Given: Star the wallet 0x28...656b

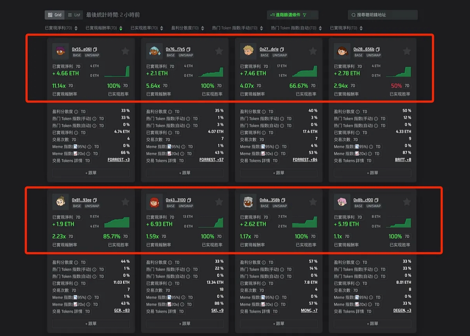Looking at the screenshot, I should [x=407, y=51].
